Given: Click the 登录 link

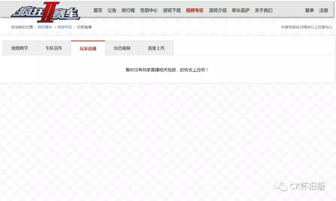Looking at the screenshot, I should click(310, 10).
